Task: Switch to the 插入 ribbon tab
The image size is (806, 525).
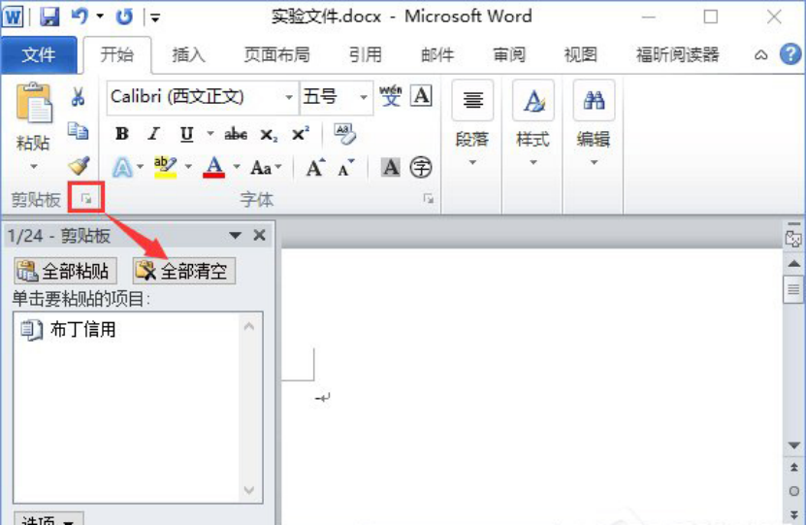Action: (188, 55)
